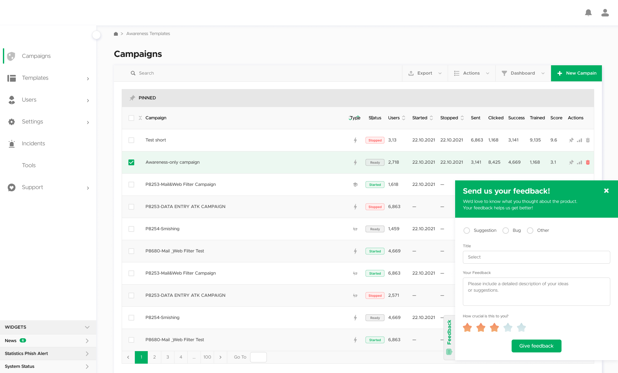Go to Incidents menu item
618x373 pixels.
click(x=33, y=143)
